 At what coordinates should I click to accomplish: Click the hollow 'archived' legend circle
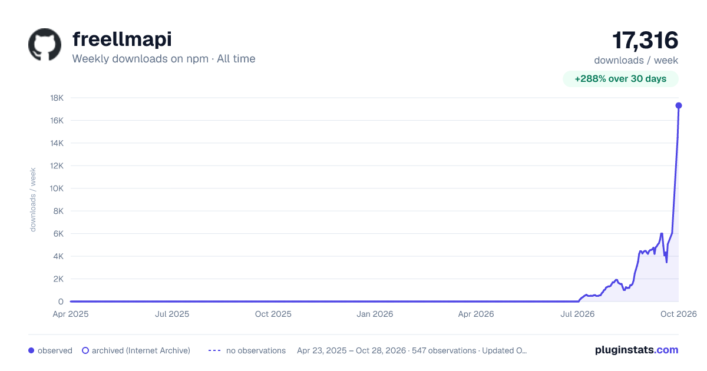click(85, 350)
